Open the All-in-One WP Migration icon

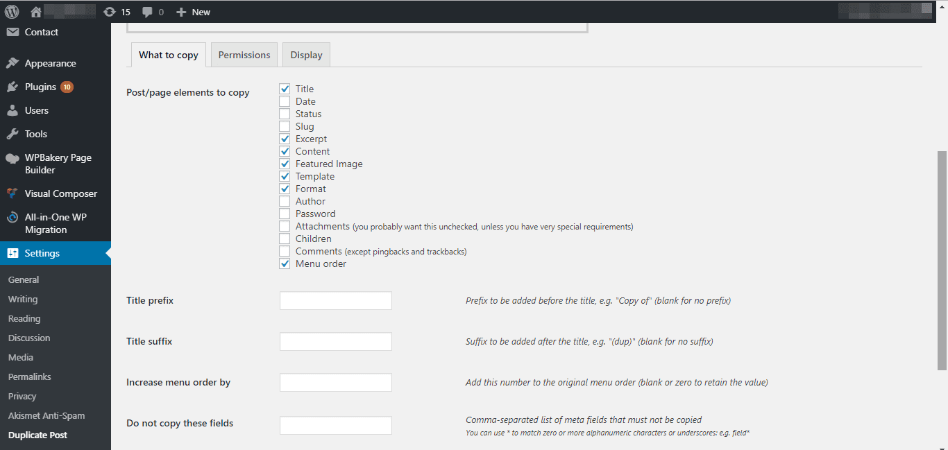click(12, 217)
